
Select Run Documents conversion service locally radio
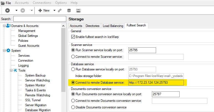point(73,94)
